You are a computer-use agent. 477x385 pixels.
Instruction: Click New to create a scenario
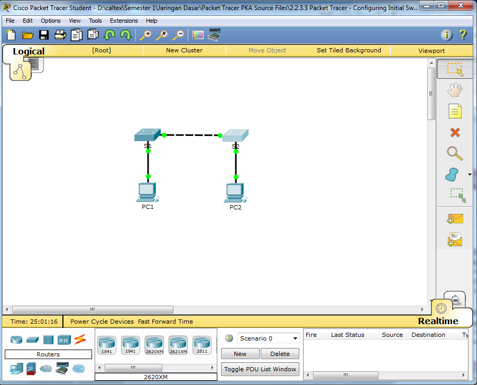[x=240, y=353]
